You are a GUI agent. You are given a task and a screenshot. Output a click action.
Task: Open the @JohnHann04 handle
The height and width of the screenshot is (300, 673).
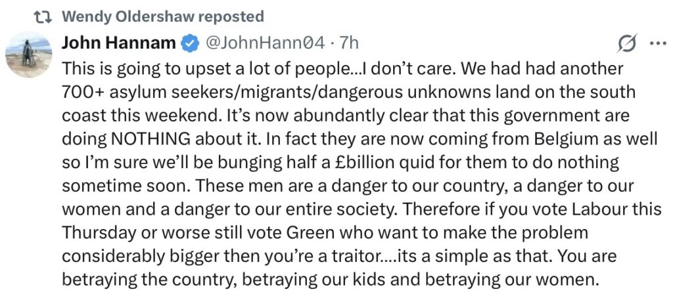point(266,43)
